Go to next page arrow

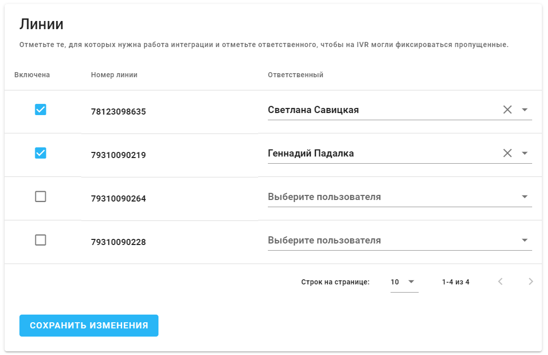click(531, 281)
